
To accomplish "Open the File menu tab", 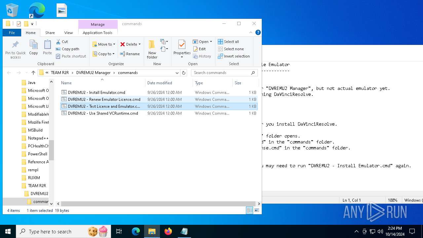I will 12,33.
